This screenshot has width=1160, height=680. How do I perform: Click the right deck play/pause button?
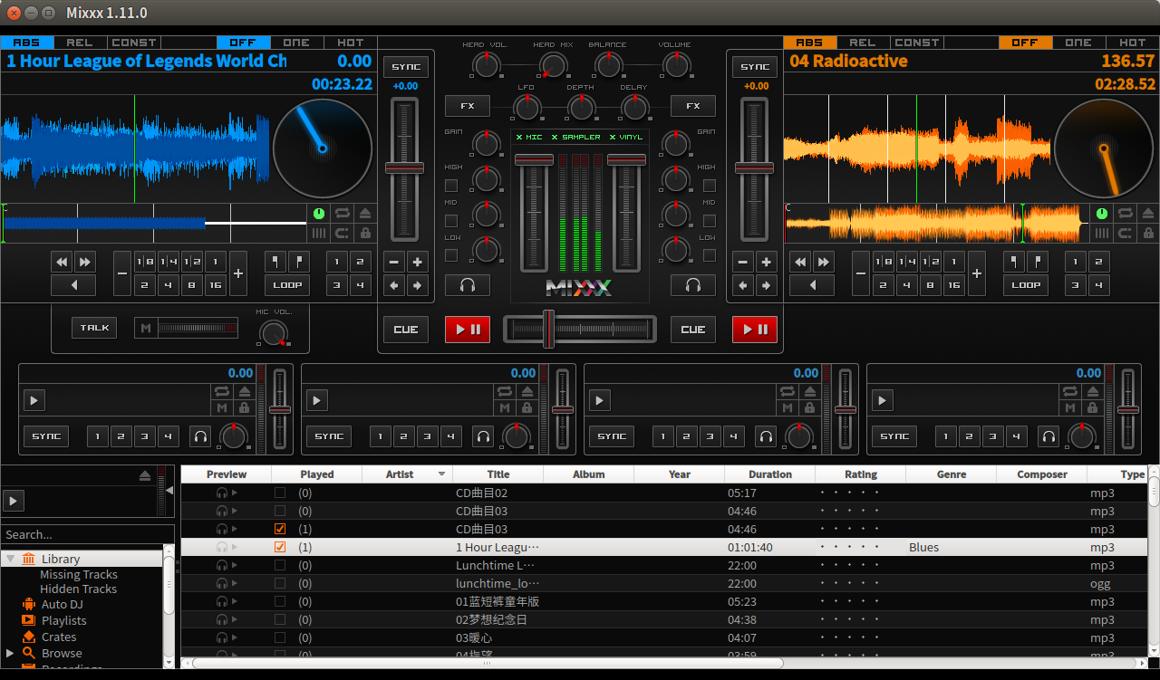[755, 330]
